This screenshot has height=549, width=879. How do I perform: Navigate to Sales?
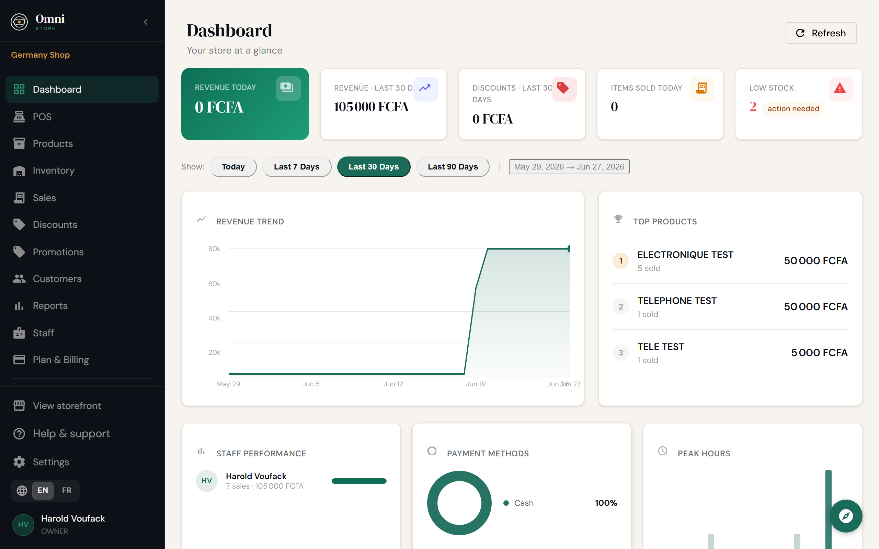82,198
